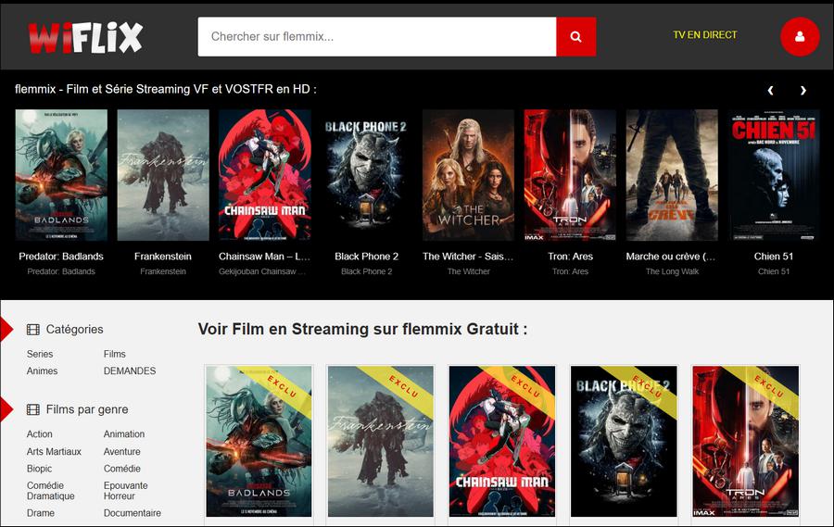Select the Drame genre
Viewport: 834px width, 527px height.
41,513
